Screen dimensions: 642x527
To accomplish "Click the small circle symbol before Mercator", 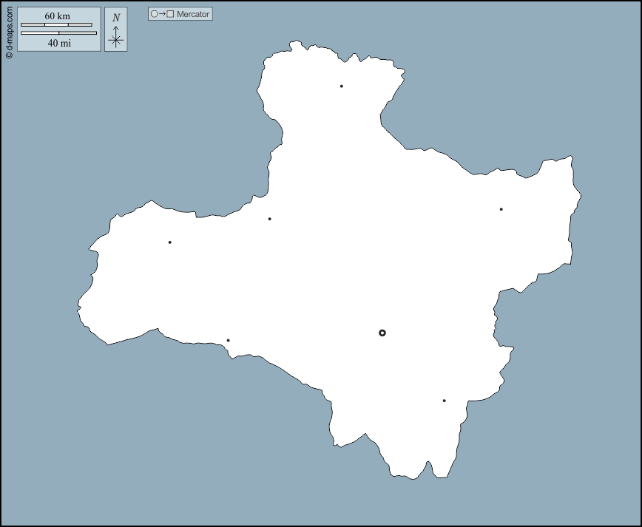I will (x=154, y=14).
